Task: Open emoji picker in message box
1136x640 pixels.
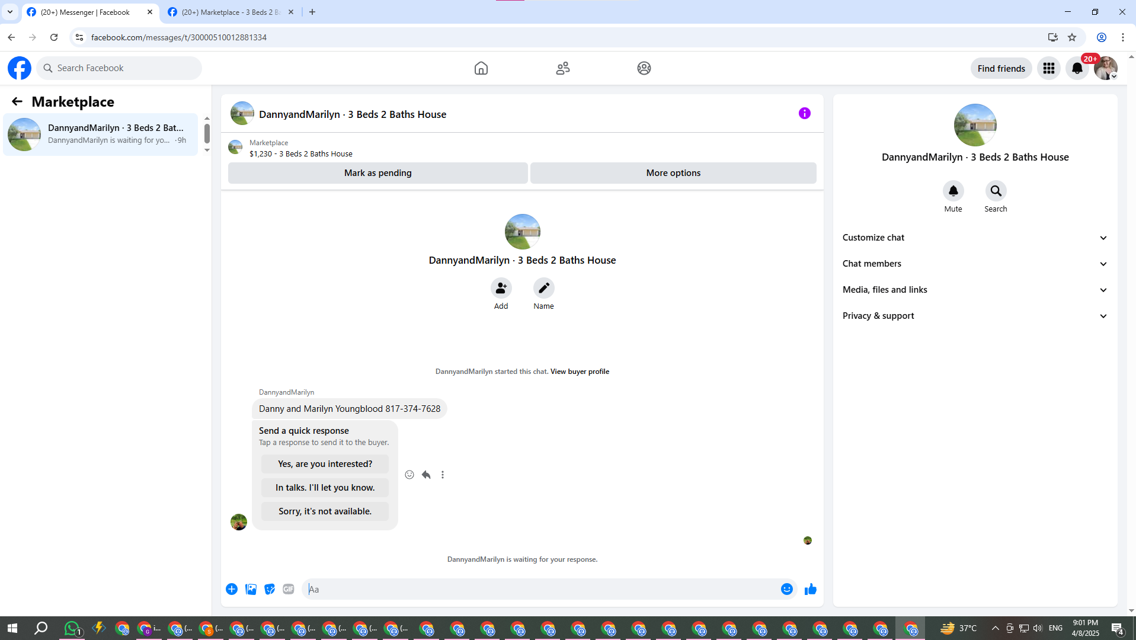Action: coord(786,589)
